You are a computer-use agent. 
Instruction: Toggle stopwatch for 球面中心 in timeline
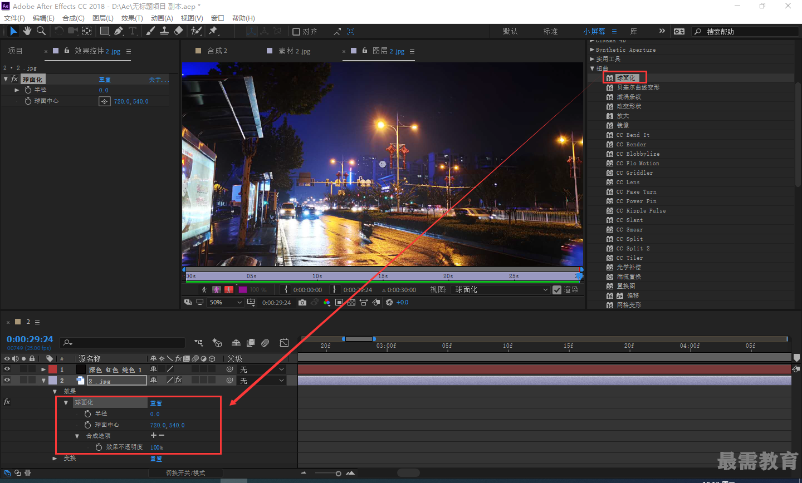click(87, 425)
